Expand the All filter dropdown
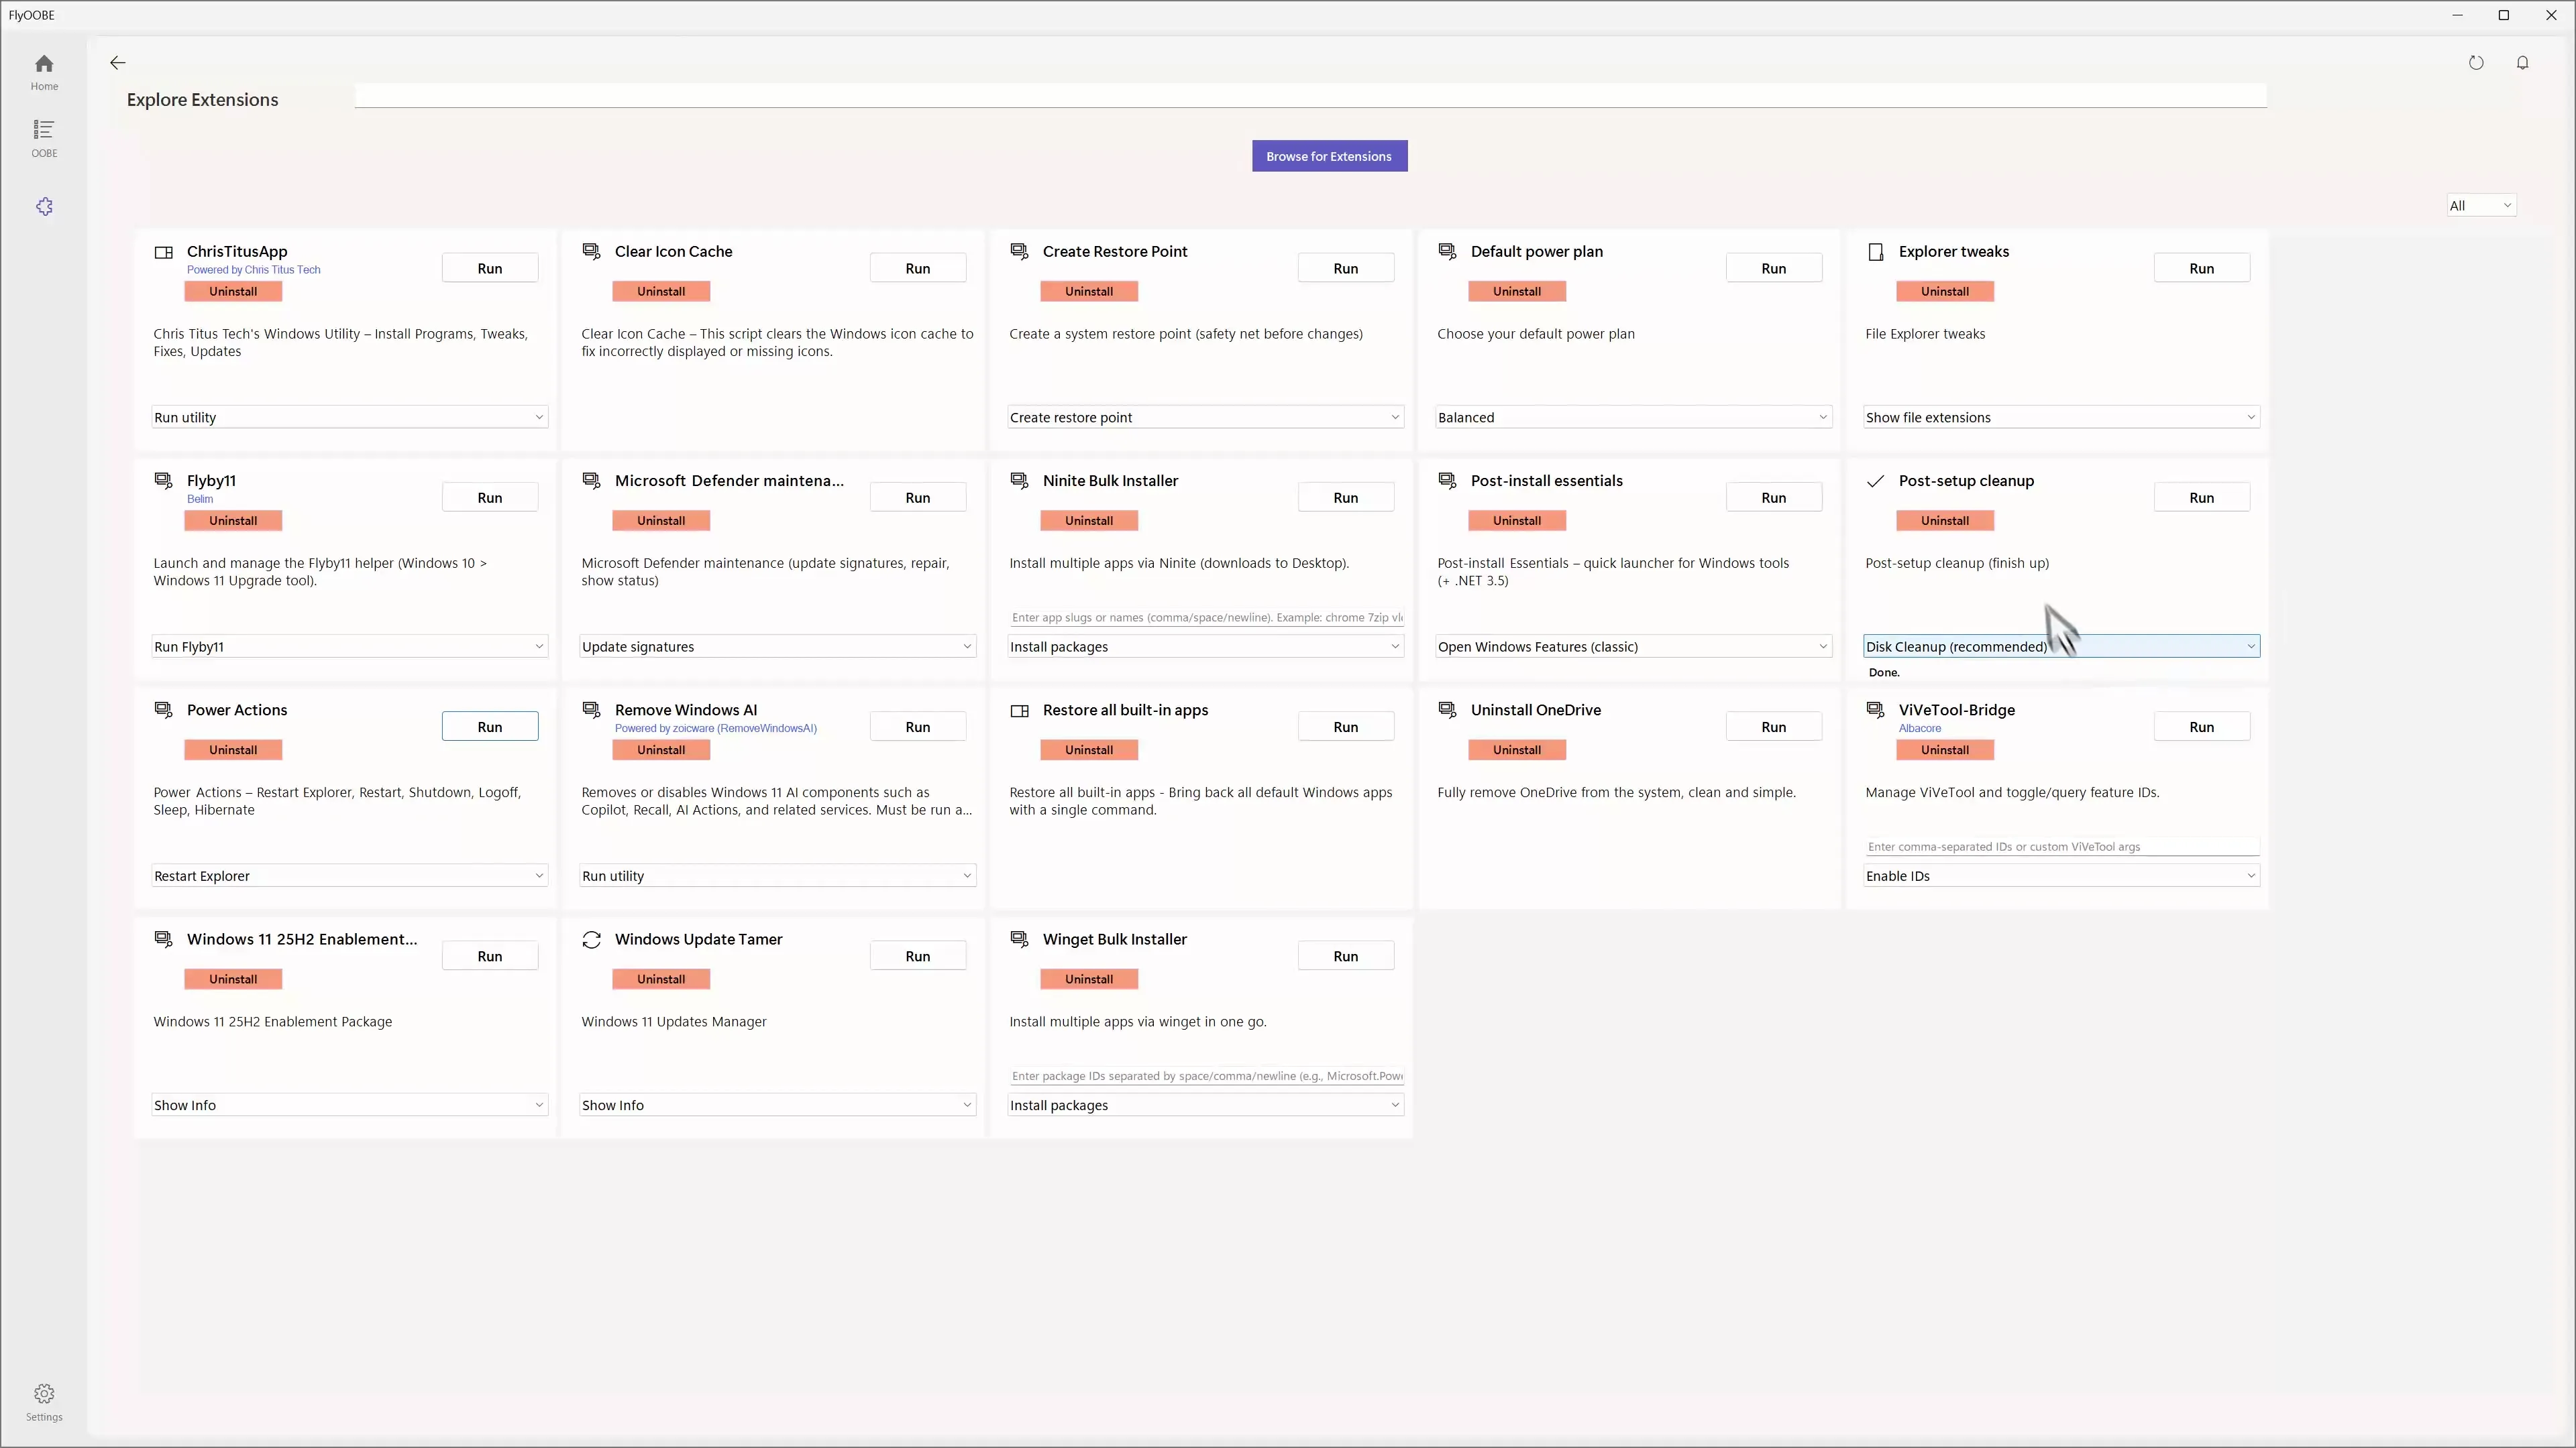The width and height of the screenshot is (2576, 1448). [2480, 206]
